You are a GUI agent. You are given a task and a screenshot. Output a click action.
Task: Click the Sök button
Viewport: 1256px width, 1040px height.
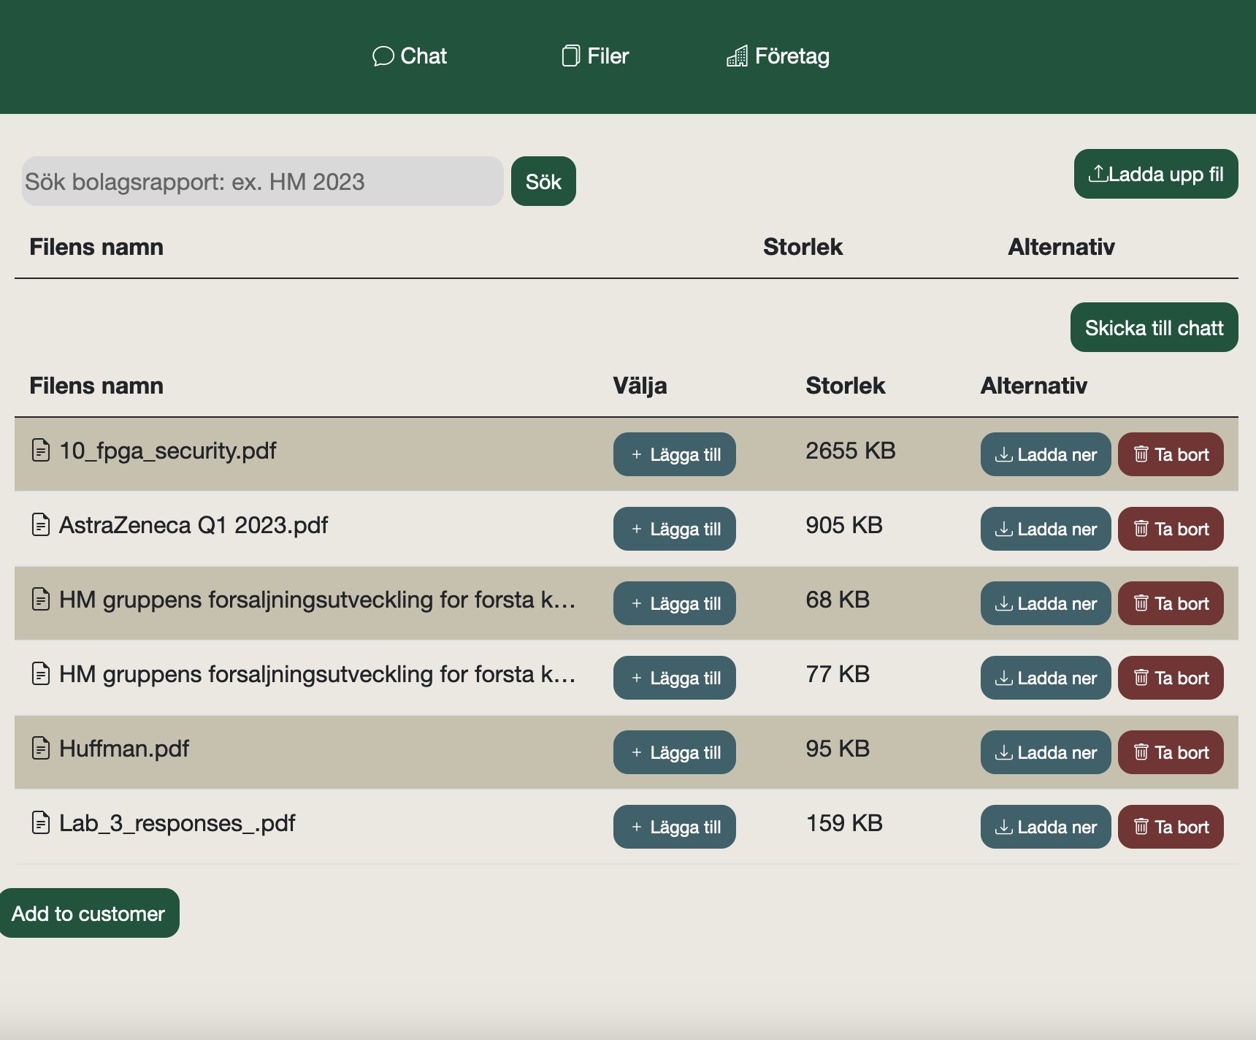[x=543, y=181]
